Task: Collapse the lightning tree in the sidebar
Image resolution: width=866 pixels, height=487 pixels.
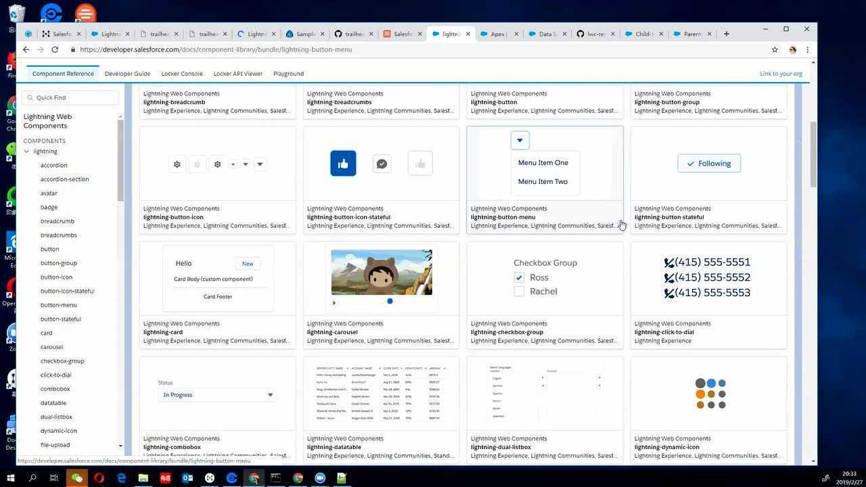Action: click(28, 151)
